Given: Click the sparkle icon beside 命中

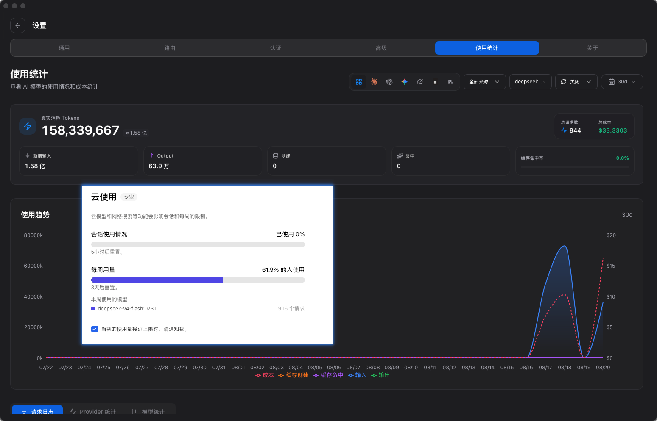Looking at the screenshot, I should point(400,156).
